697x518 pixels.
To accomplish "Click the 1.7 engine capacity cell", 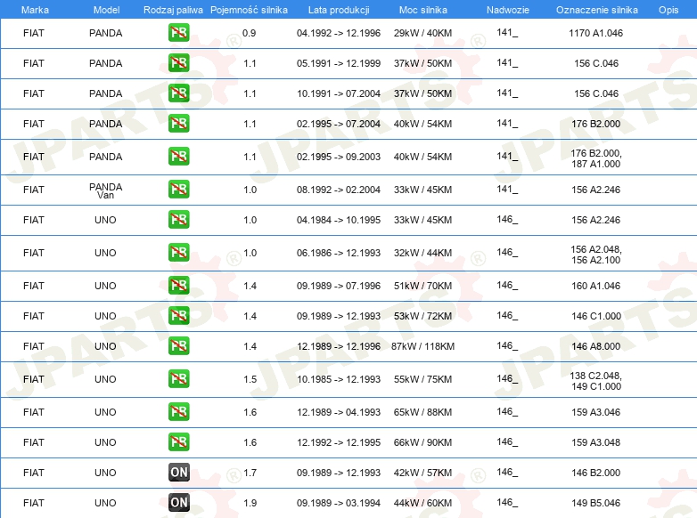I will point(250,473).
